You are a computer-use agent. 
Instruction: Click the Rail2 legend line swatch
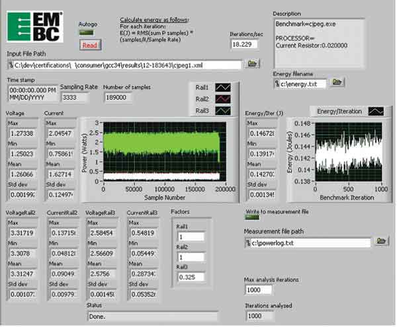223,99
